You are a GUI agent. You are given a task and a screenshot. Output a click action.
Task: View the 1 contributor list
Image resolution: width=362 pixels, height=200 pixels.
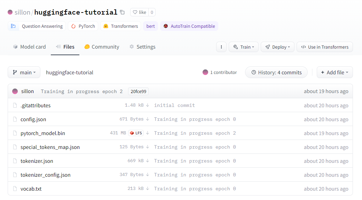(220, 72)
